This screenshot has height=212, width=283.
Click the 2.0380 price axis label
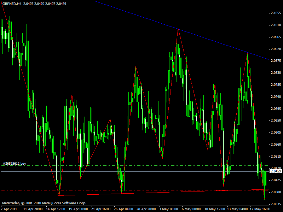coord(275,192)
